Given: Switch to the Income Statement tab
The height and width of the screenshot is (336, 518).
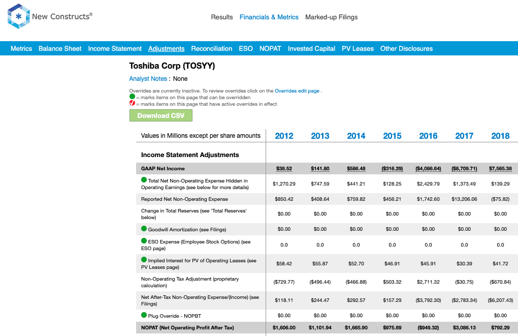Looking at the screenshot, I should pyautogui.click(x=115, y=49).
